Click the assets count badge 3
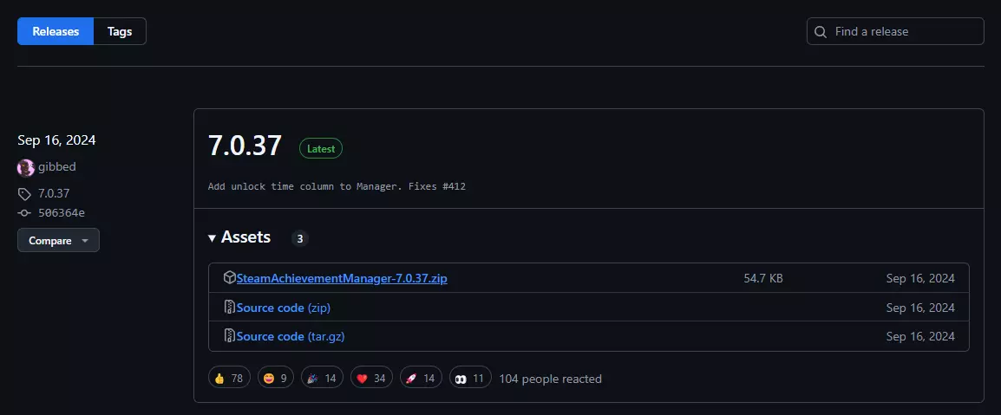This screenshot has height=415, width=1001. click(x=299, y=239)
